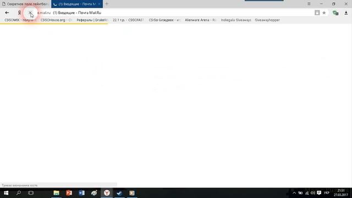Open Task View on the taskbar
The image size is (352, 198).
[31, 193]
